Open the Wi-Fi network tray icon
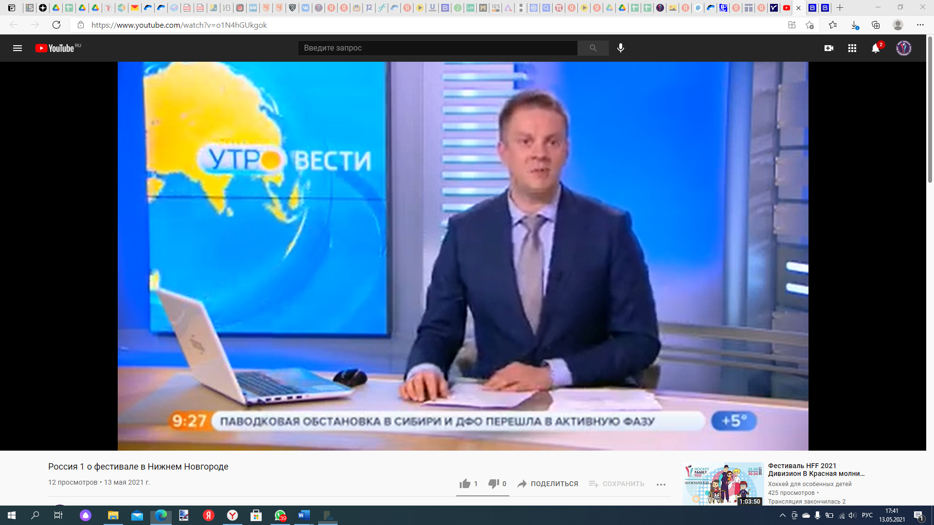 tap(842, 515)
